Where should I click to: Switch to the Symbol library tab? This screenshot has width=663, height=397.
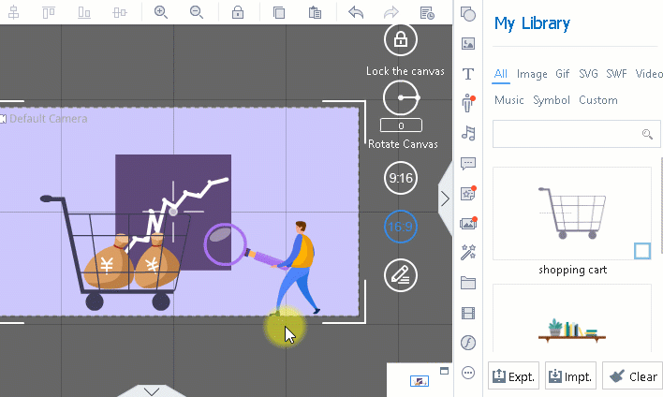[552, 100]
